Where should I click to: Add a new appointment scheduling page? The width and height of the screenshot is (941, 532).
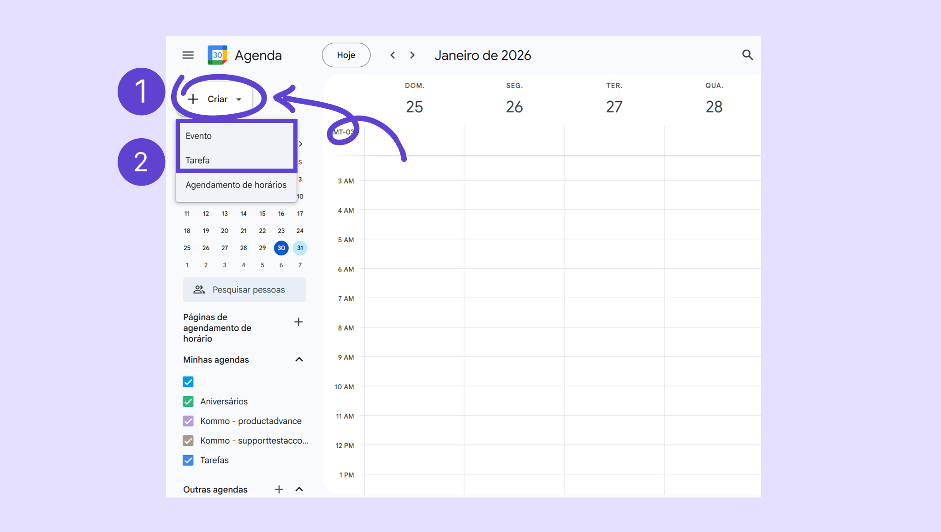coord(298,322)
